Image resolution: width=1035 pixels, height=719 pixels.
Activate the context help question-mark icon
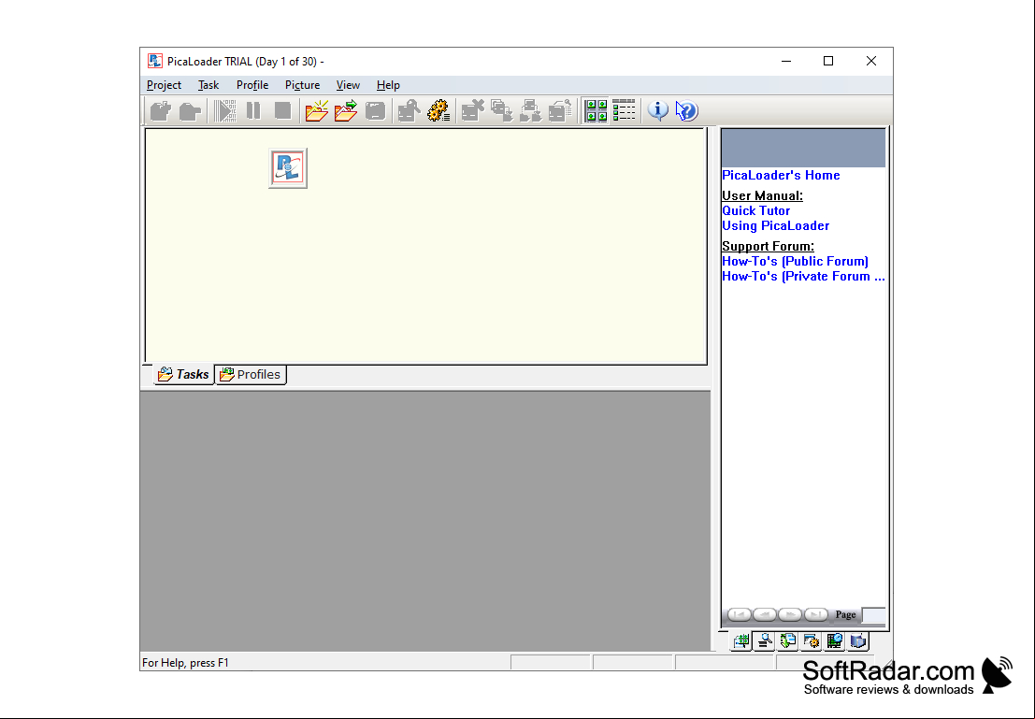click(x=686, y=111)
